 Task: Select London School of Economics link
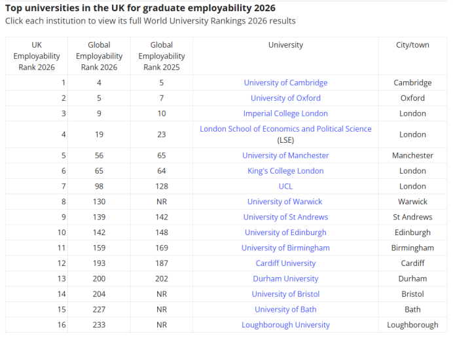[x=285, y=129]
